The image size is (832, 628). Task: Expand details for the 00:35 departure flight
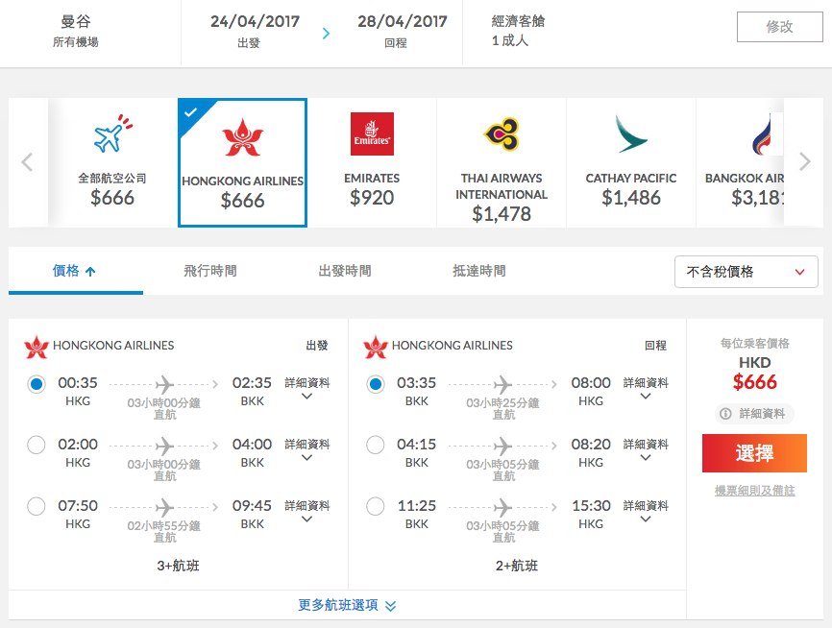(x=306, y=389)
